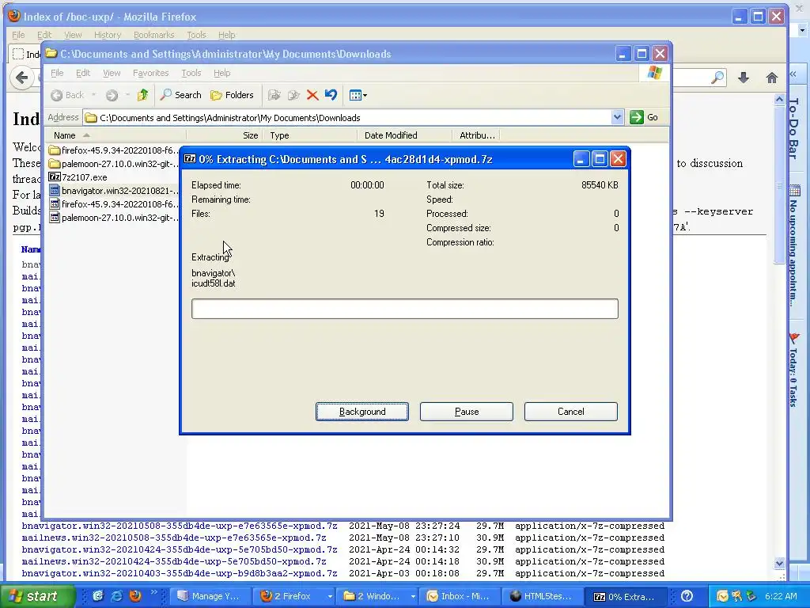Screen dimensions: 810x608
Task: Select the firefox-45.9.34 archive file
Action: 113,204
